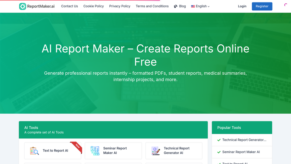Click the Seminar Report Maker AI icon
Image resolution: width=291 pixels, height=164 pixels.
95,151
